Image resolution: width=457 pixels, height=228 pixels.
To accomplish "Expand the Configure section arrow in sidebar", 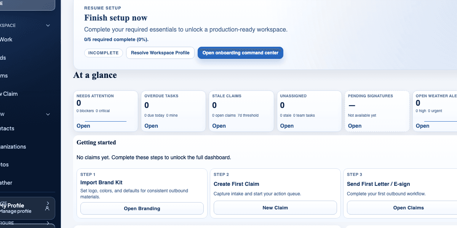I will 48,223.
